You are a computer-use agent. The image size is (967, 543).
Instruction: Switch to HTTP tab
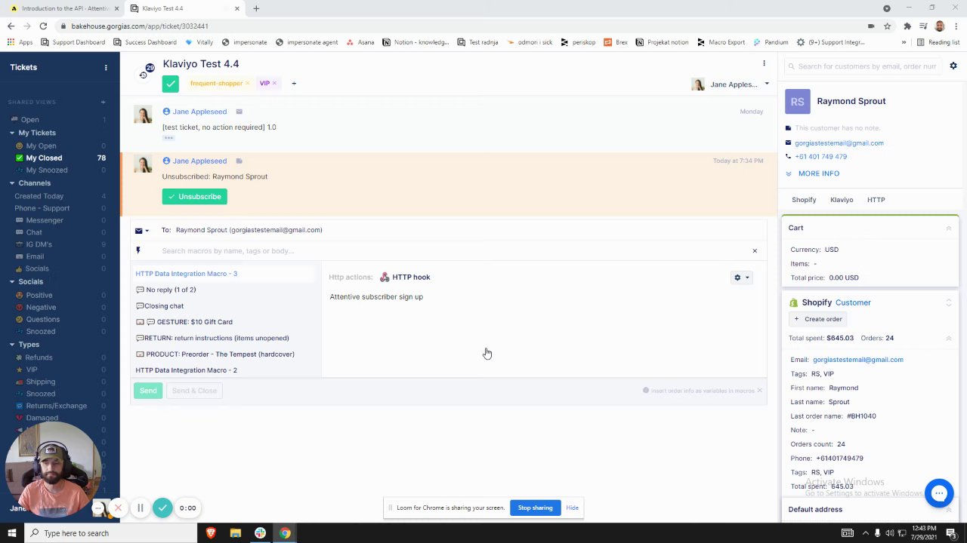click(876, 200)
